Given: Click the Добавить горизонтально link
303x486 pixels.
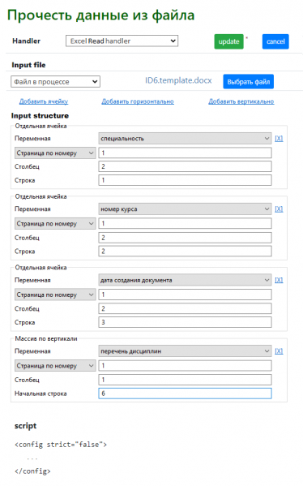Looking at the screenshot, I should pyautogui.click(x=138, y=101).
